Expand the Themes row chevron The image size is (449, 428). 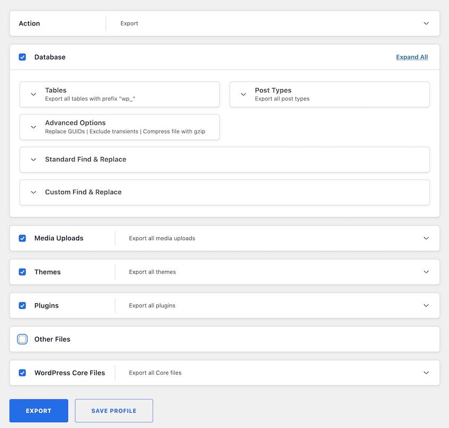[x=426, y=272]
